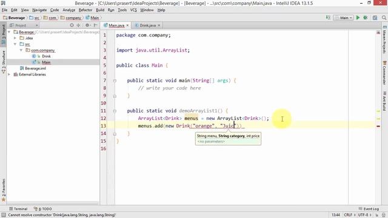Click the lock icon in status bar

(x=377, y=215)
